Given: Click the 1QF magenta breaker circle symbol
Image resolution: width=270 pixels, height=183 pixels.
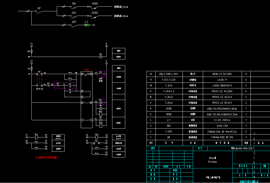Looking at the screenshot, I should click(74, 7).
